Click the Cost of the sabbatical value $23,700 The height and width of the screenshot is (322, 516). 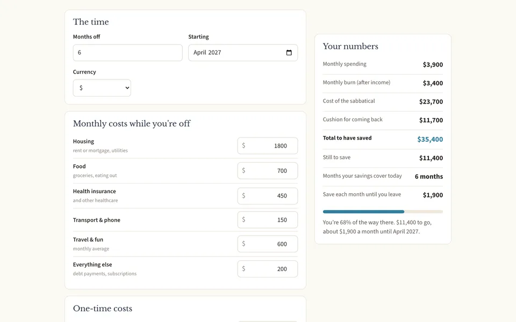click(x=431, y=101)
